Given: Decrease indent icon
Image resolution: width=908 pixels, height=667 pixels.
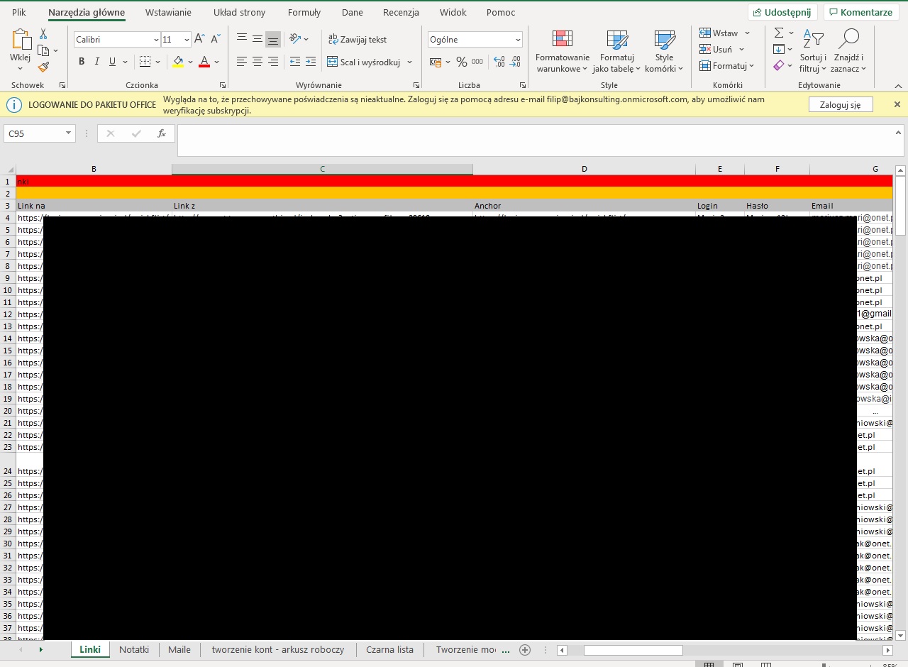Looking at the screenshot, I should coord(295,62).
